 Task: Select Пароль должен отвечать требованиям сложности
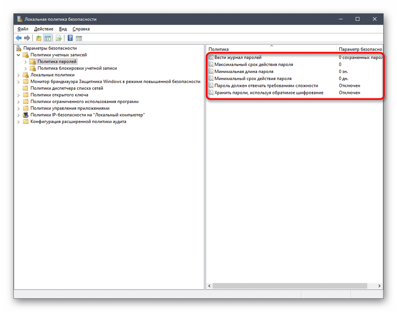pos(266,86)
